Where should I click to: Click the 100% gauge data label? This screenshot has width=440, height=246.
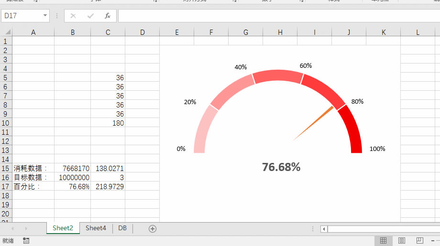pos(377,149)
